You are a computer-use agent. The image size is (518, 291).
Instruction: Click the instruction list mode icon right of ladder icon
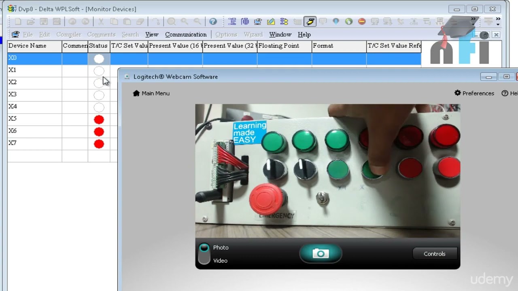[245, 21]
